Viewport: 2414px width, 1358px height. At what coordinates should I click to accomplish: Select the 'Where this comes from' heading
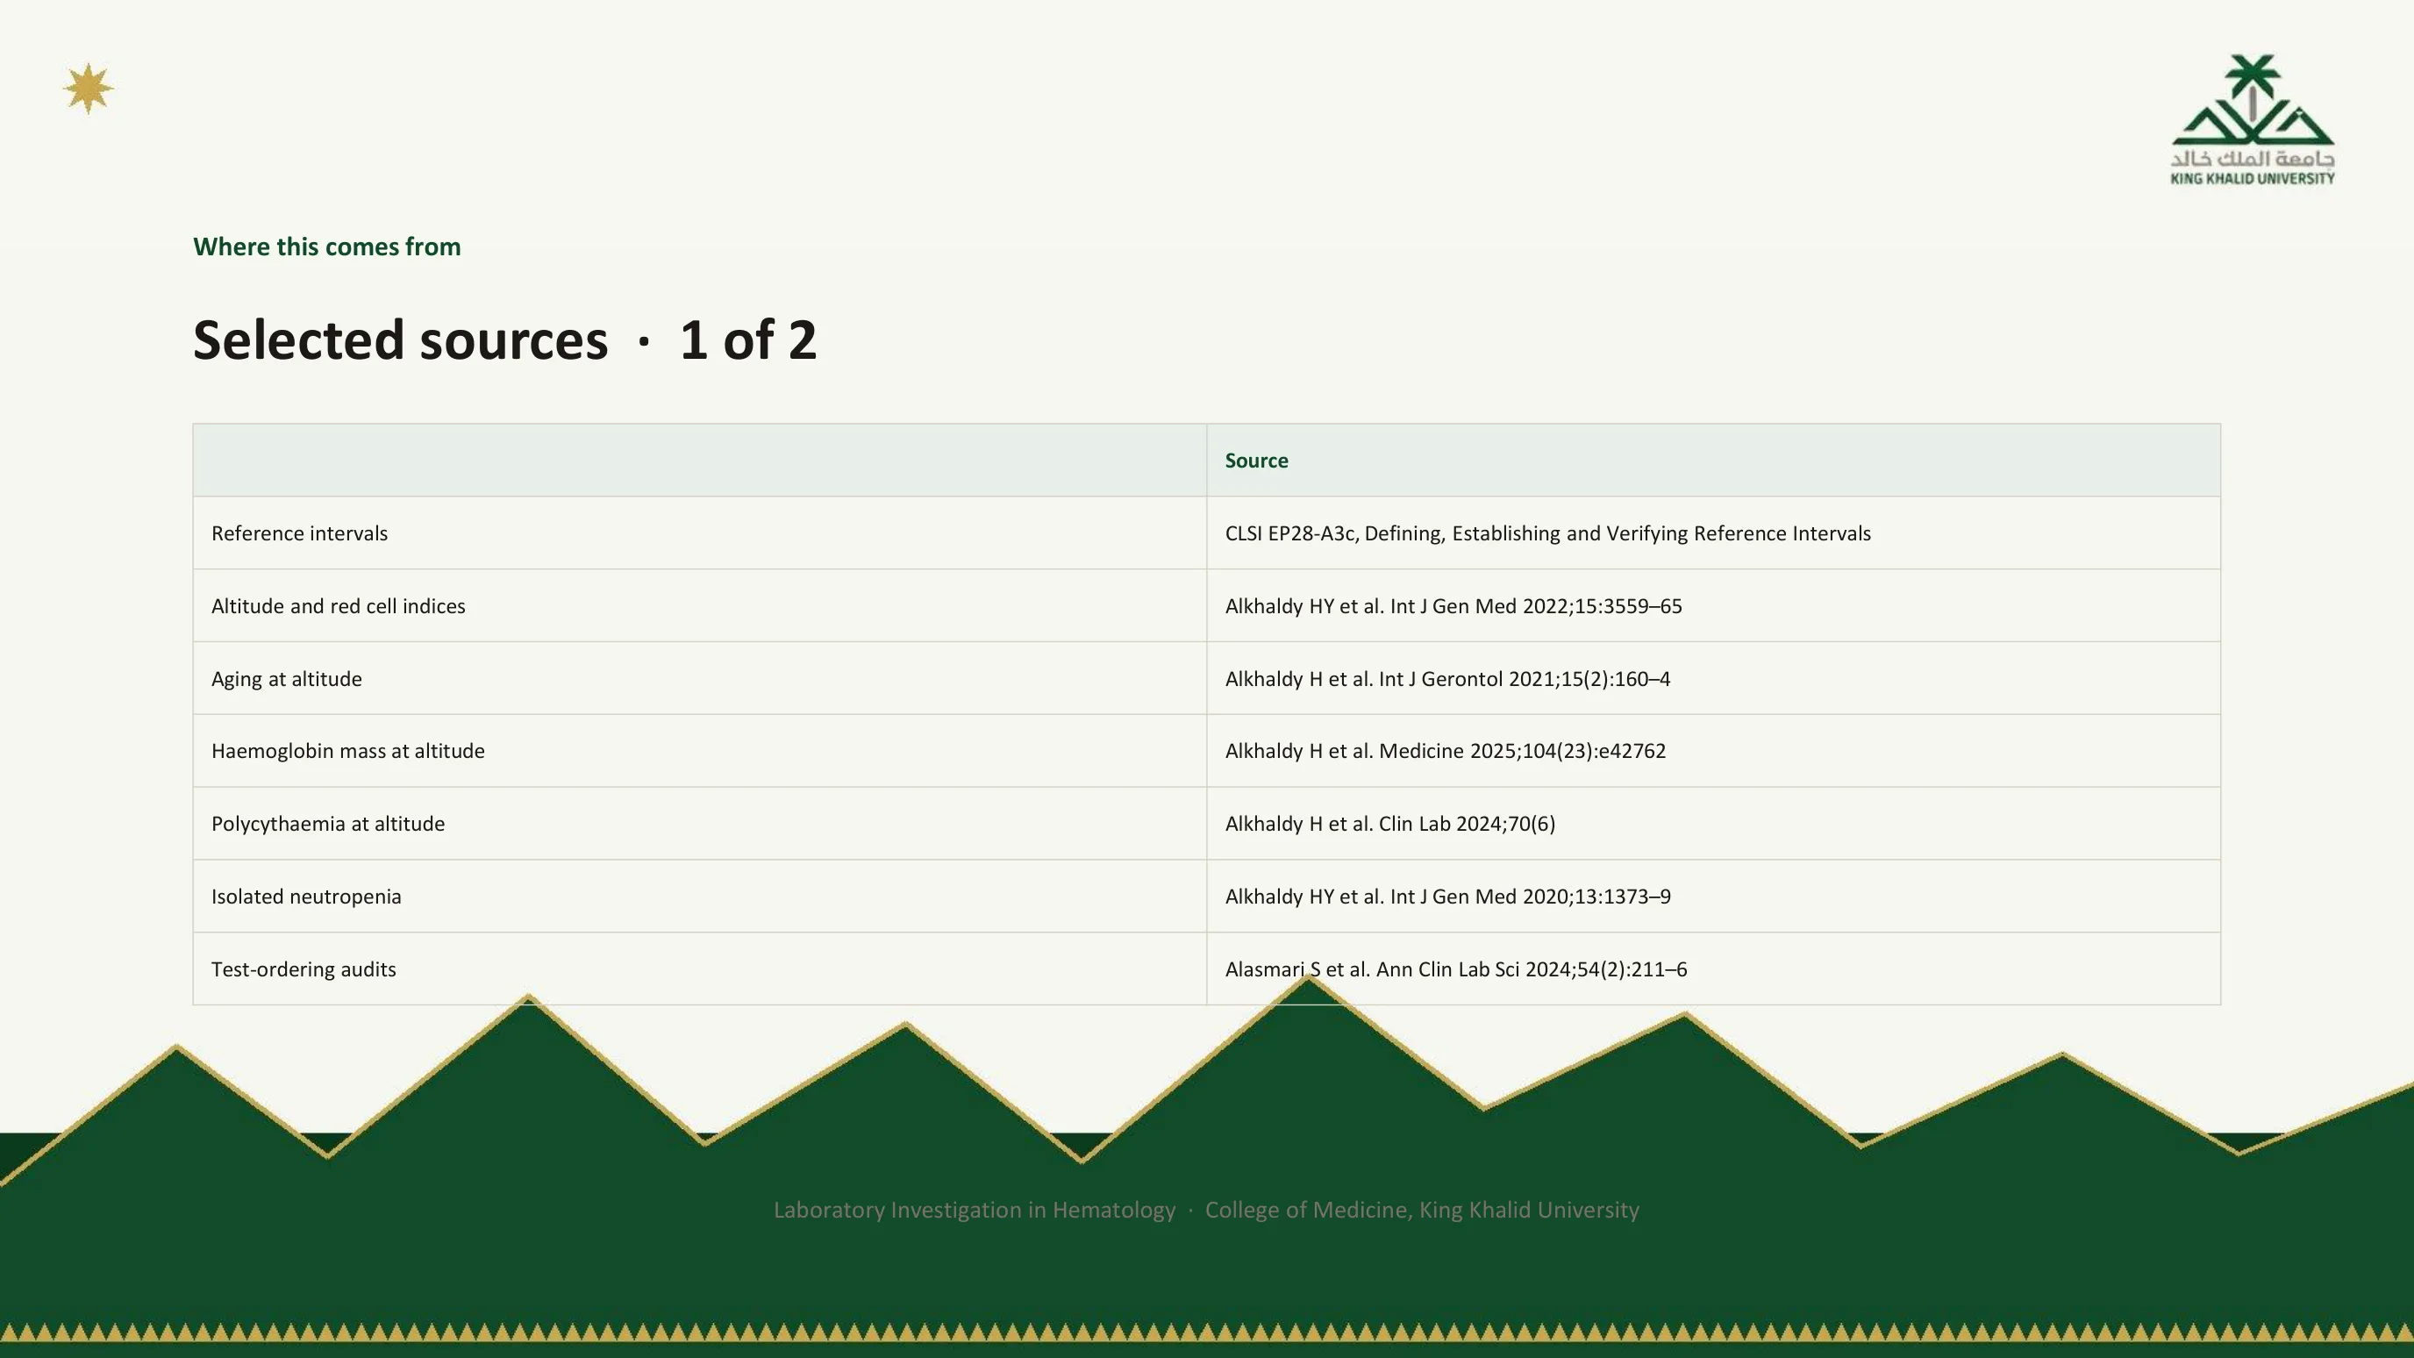[327, 247]
